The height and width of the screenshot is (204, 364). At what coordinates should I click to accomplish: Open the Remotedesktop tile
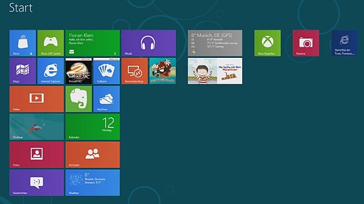click(135, 71)
